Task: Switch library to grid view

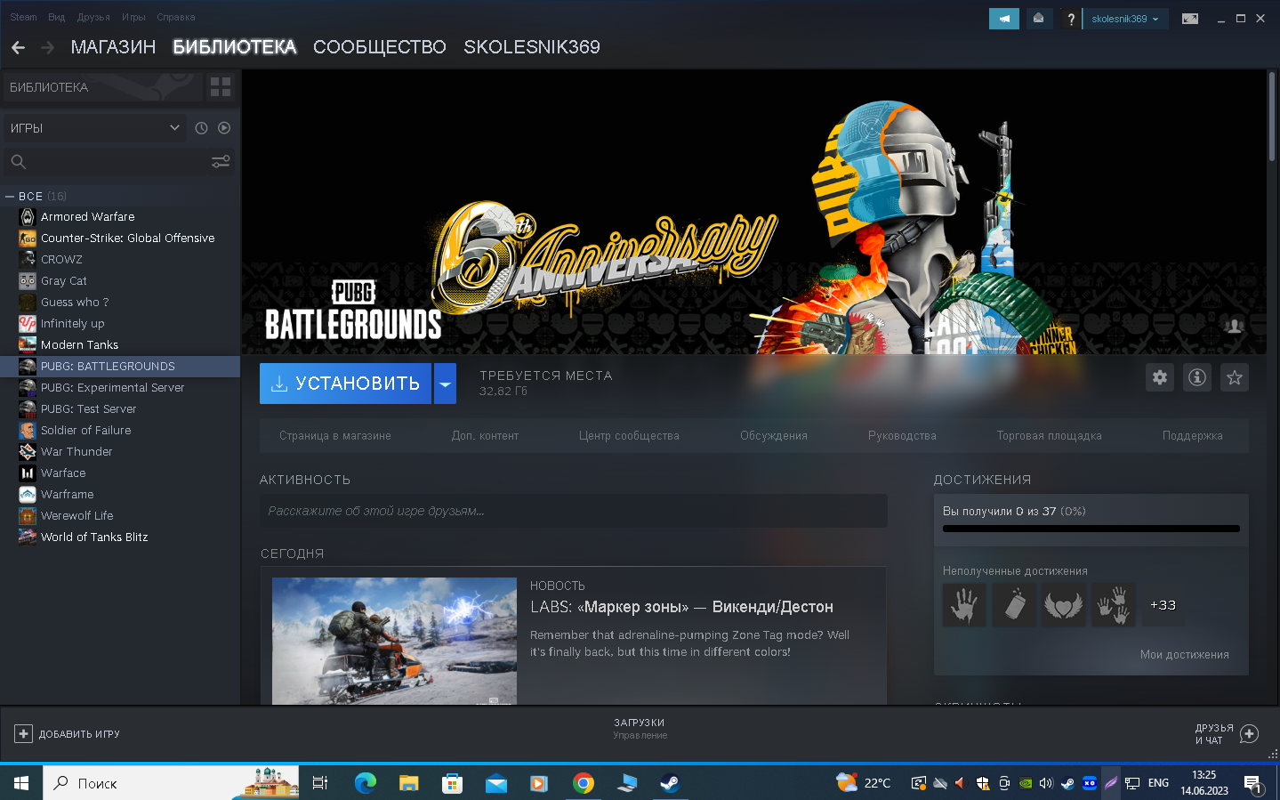Action: click(x=221, y=86)
